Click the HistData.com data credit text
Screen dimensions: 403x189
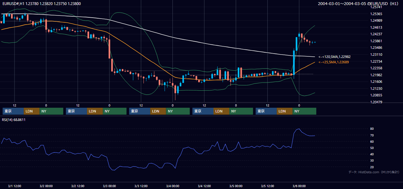click(x=374, y=172)
